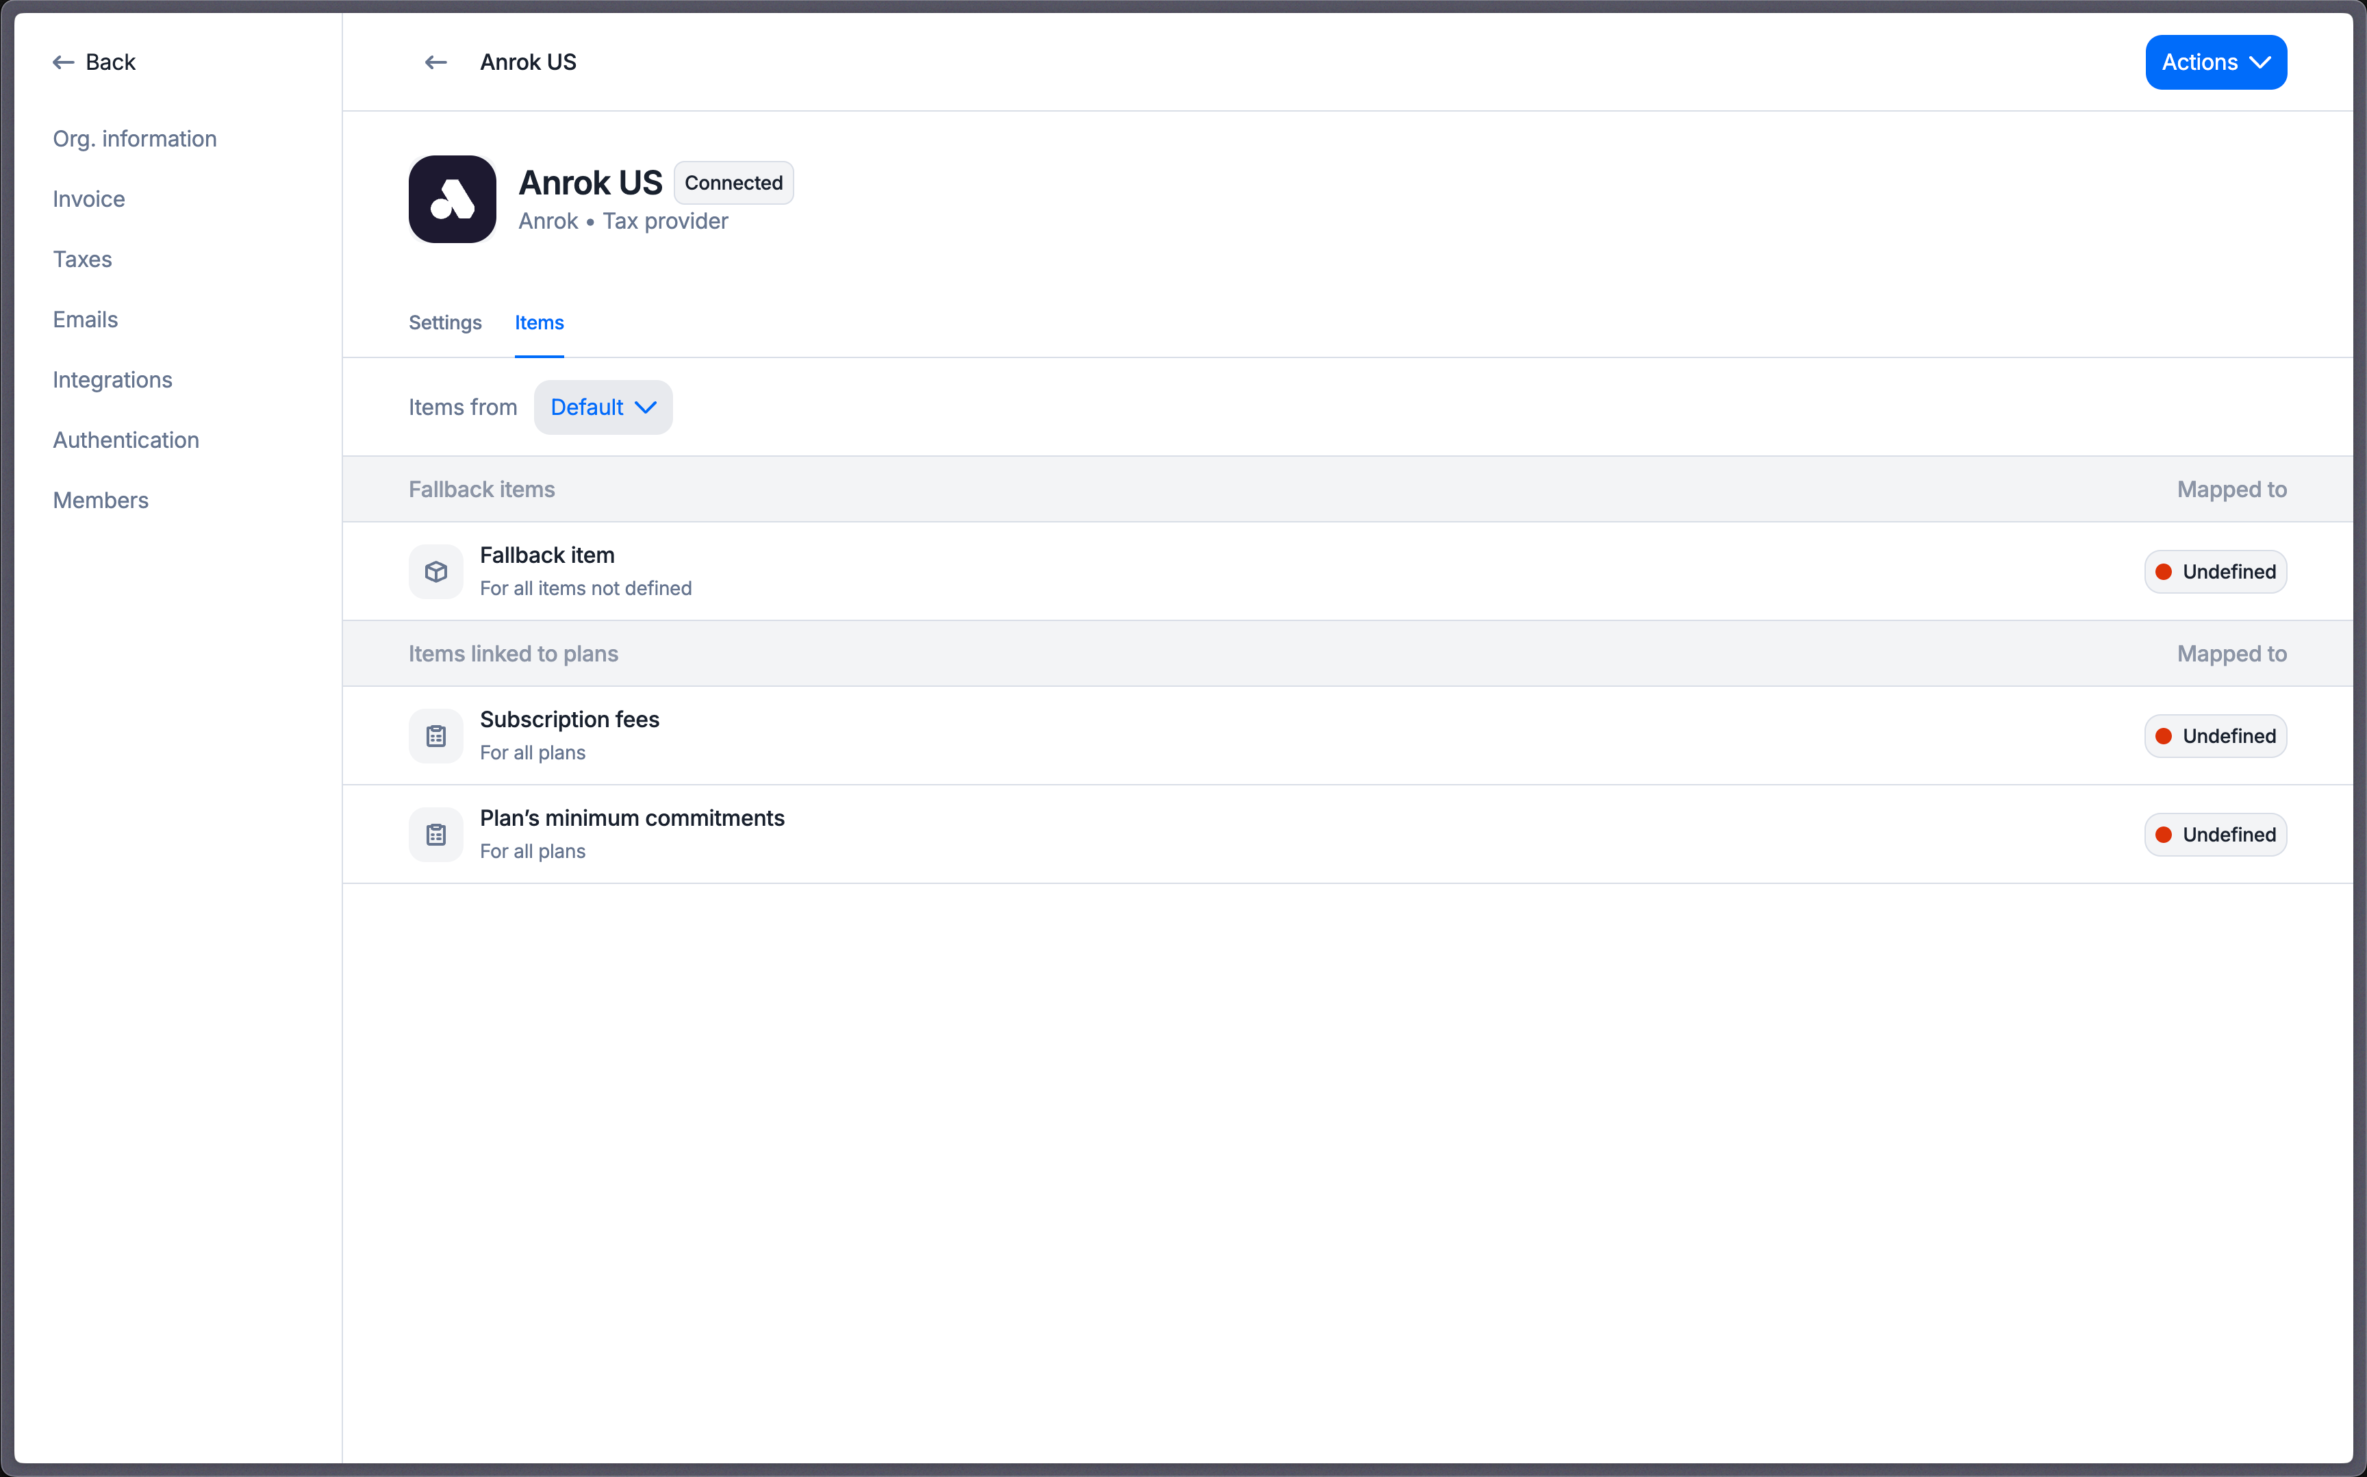Click the Back arrow in the sidebar
The image size is (2367, 1477).
tap(64, 62)
